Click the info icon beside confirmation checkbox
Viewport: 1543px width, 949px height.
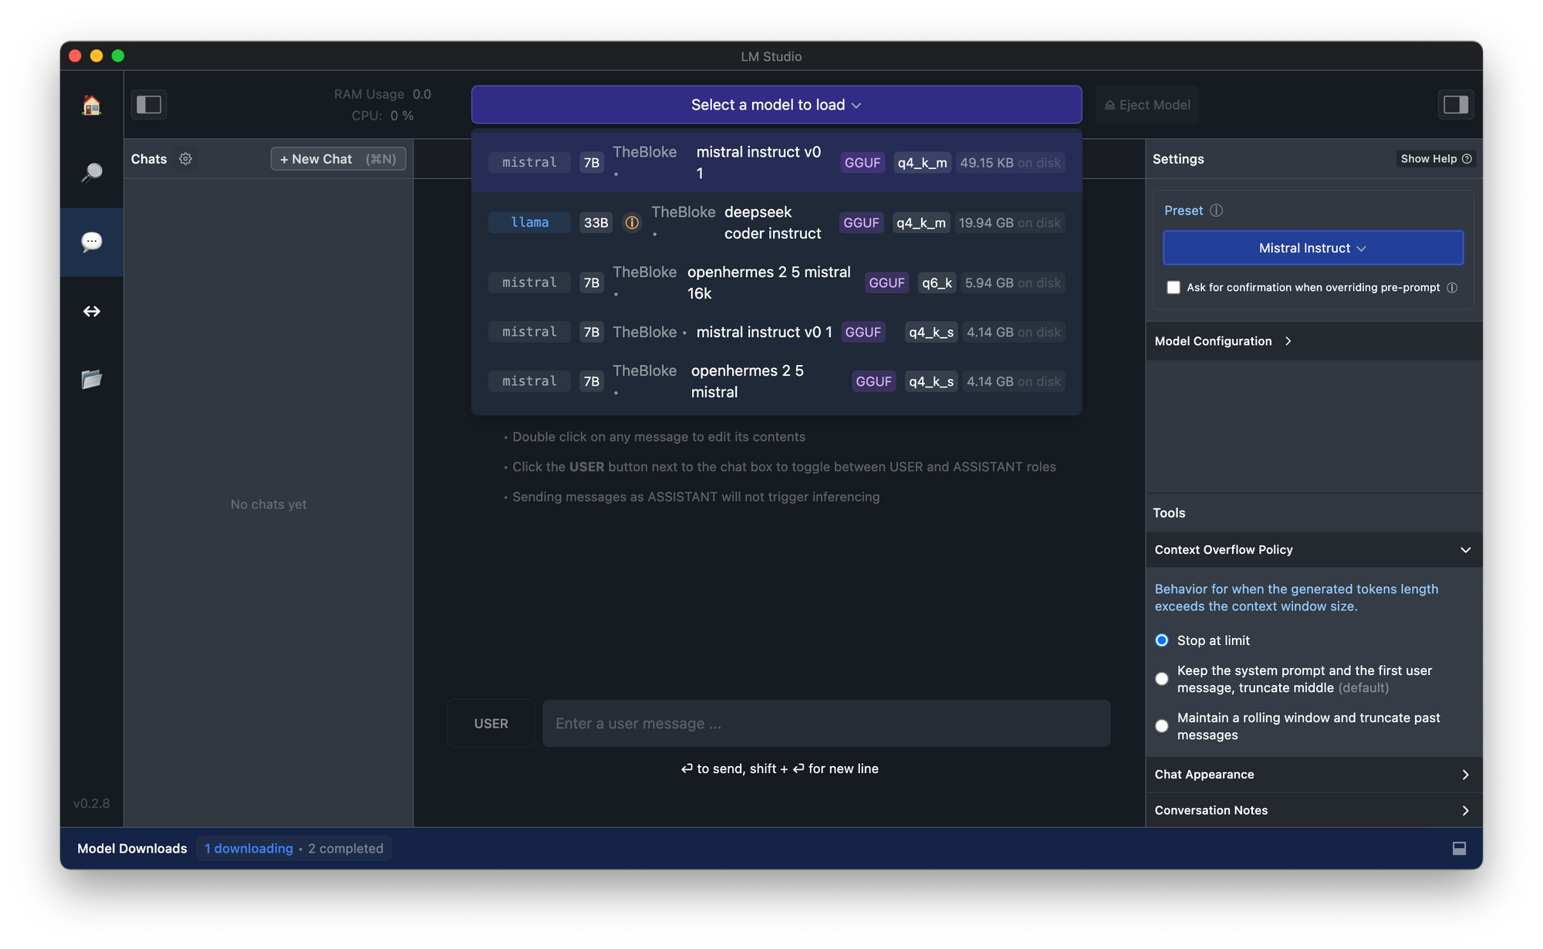(1452, 288)
